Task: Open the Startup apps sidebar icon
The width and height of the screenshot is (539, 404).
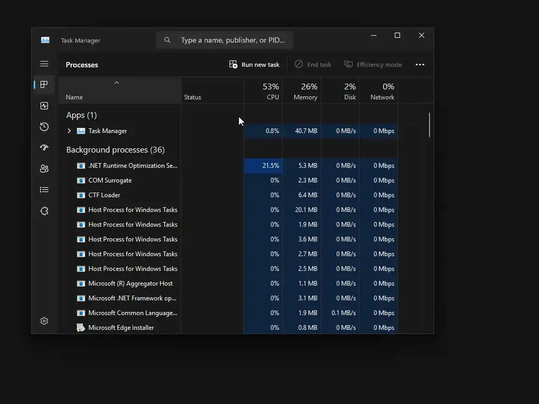Action: pos(44,148)
